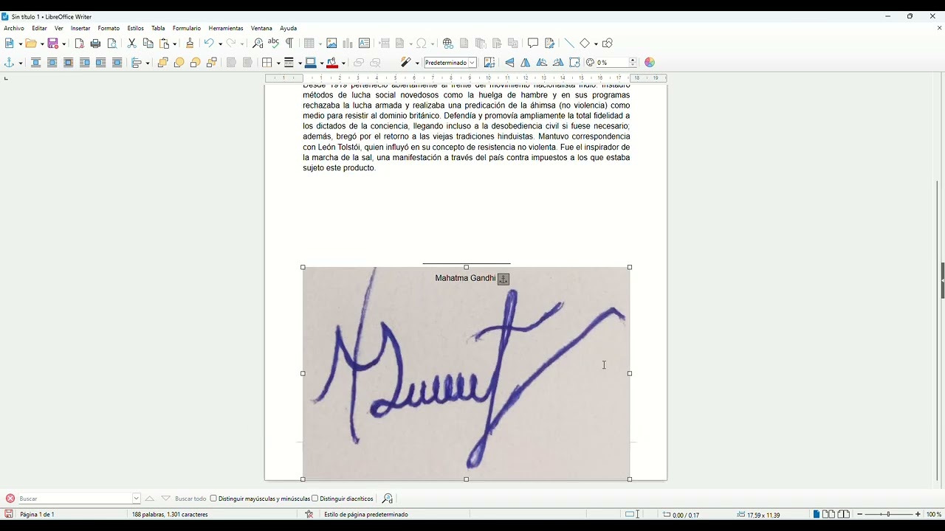Toggle print preview icon
Screen dimensions: 945x531
coord(112,44)
